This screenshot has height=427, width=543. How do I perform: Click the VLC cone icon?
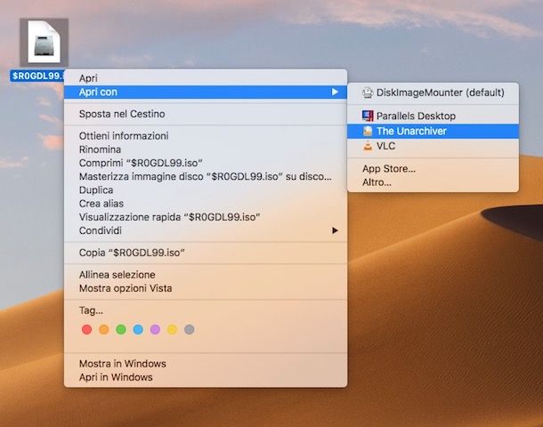368,146
